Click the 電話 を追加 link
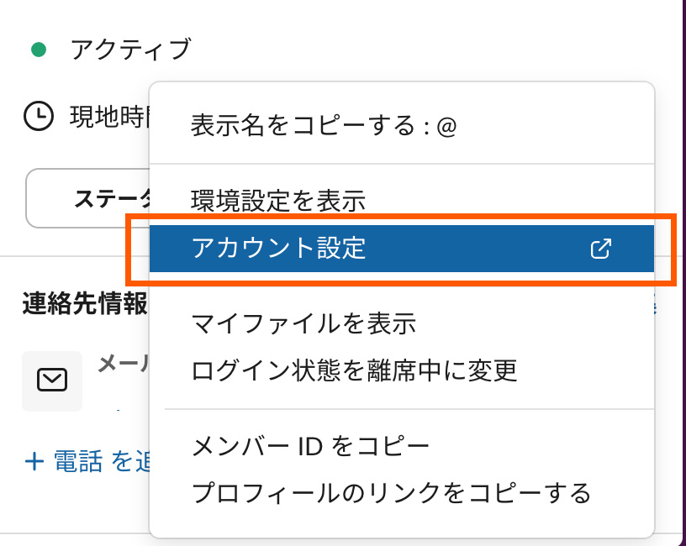The height and width of the screenshot is (546, 686). point(101,461)
